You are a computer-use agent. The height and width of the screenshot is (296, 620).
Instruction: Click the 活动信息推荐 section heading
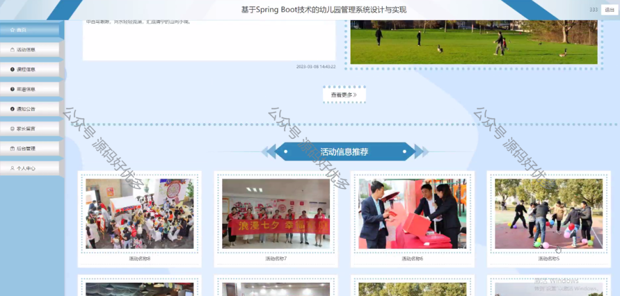(x=345, y=152)
